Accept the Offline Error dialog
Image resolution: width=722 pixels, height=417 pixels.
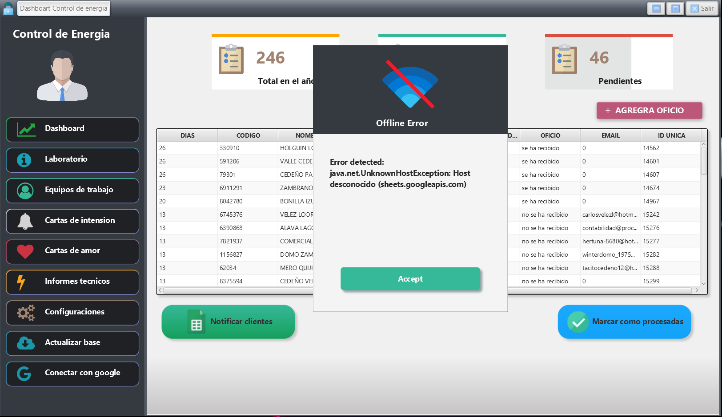click(x=410, y=279)
